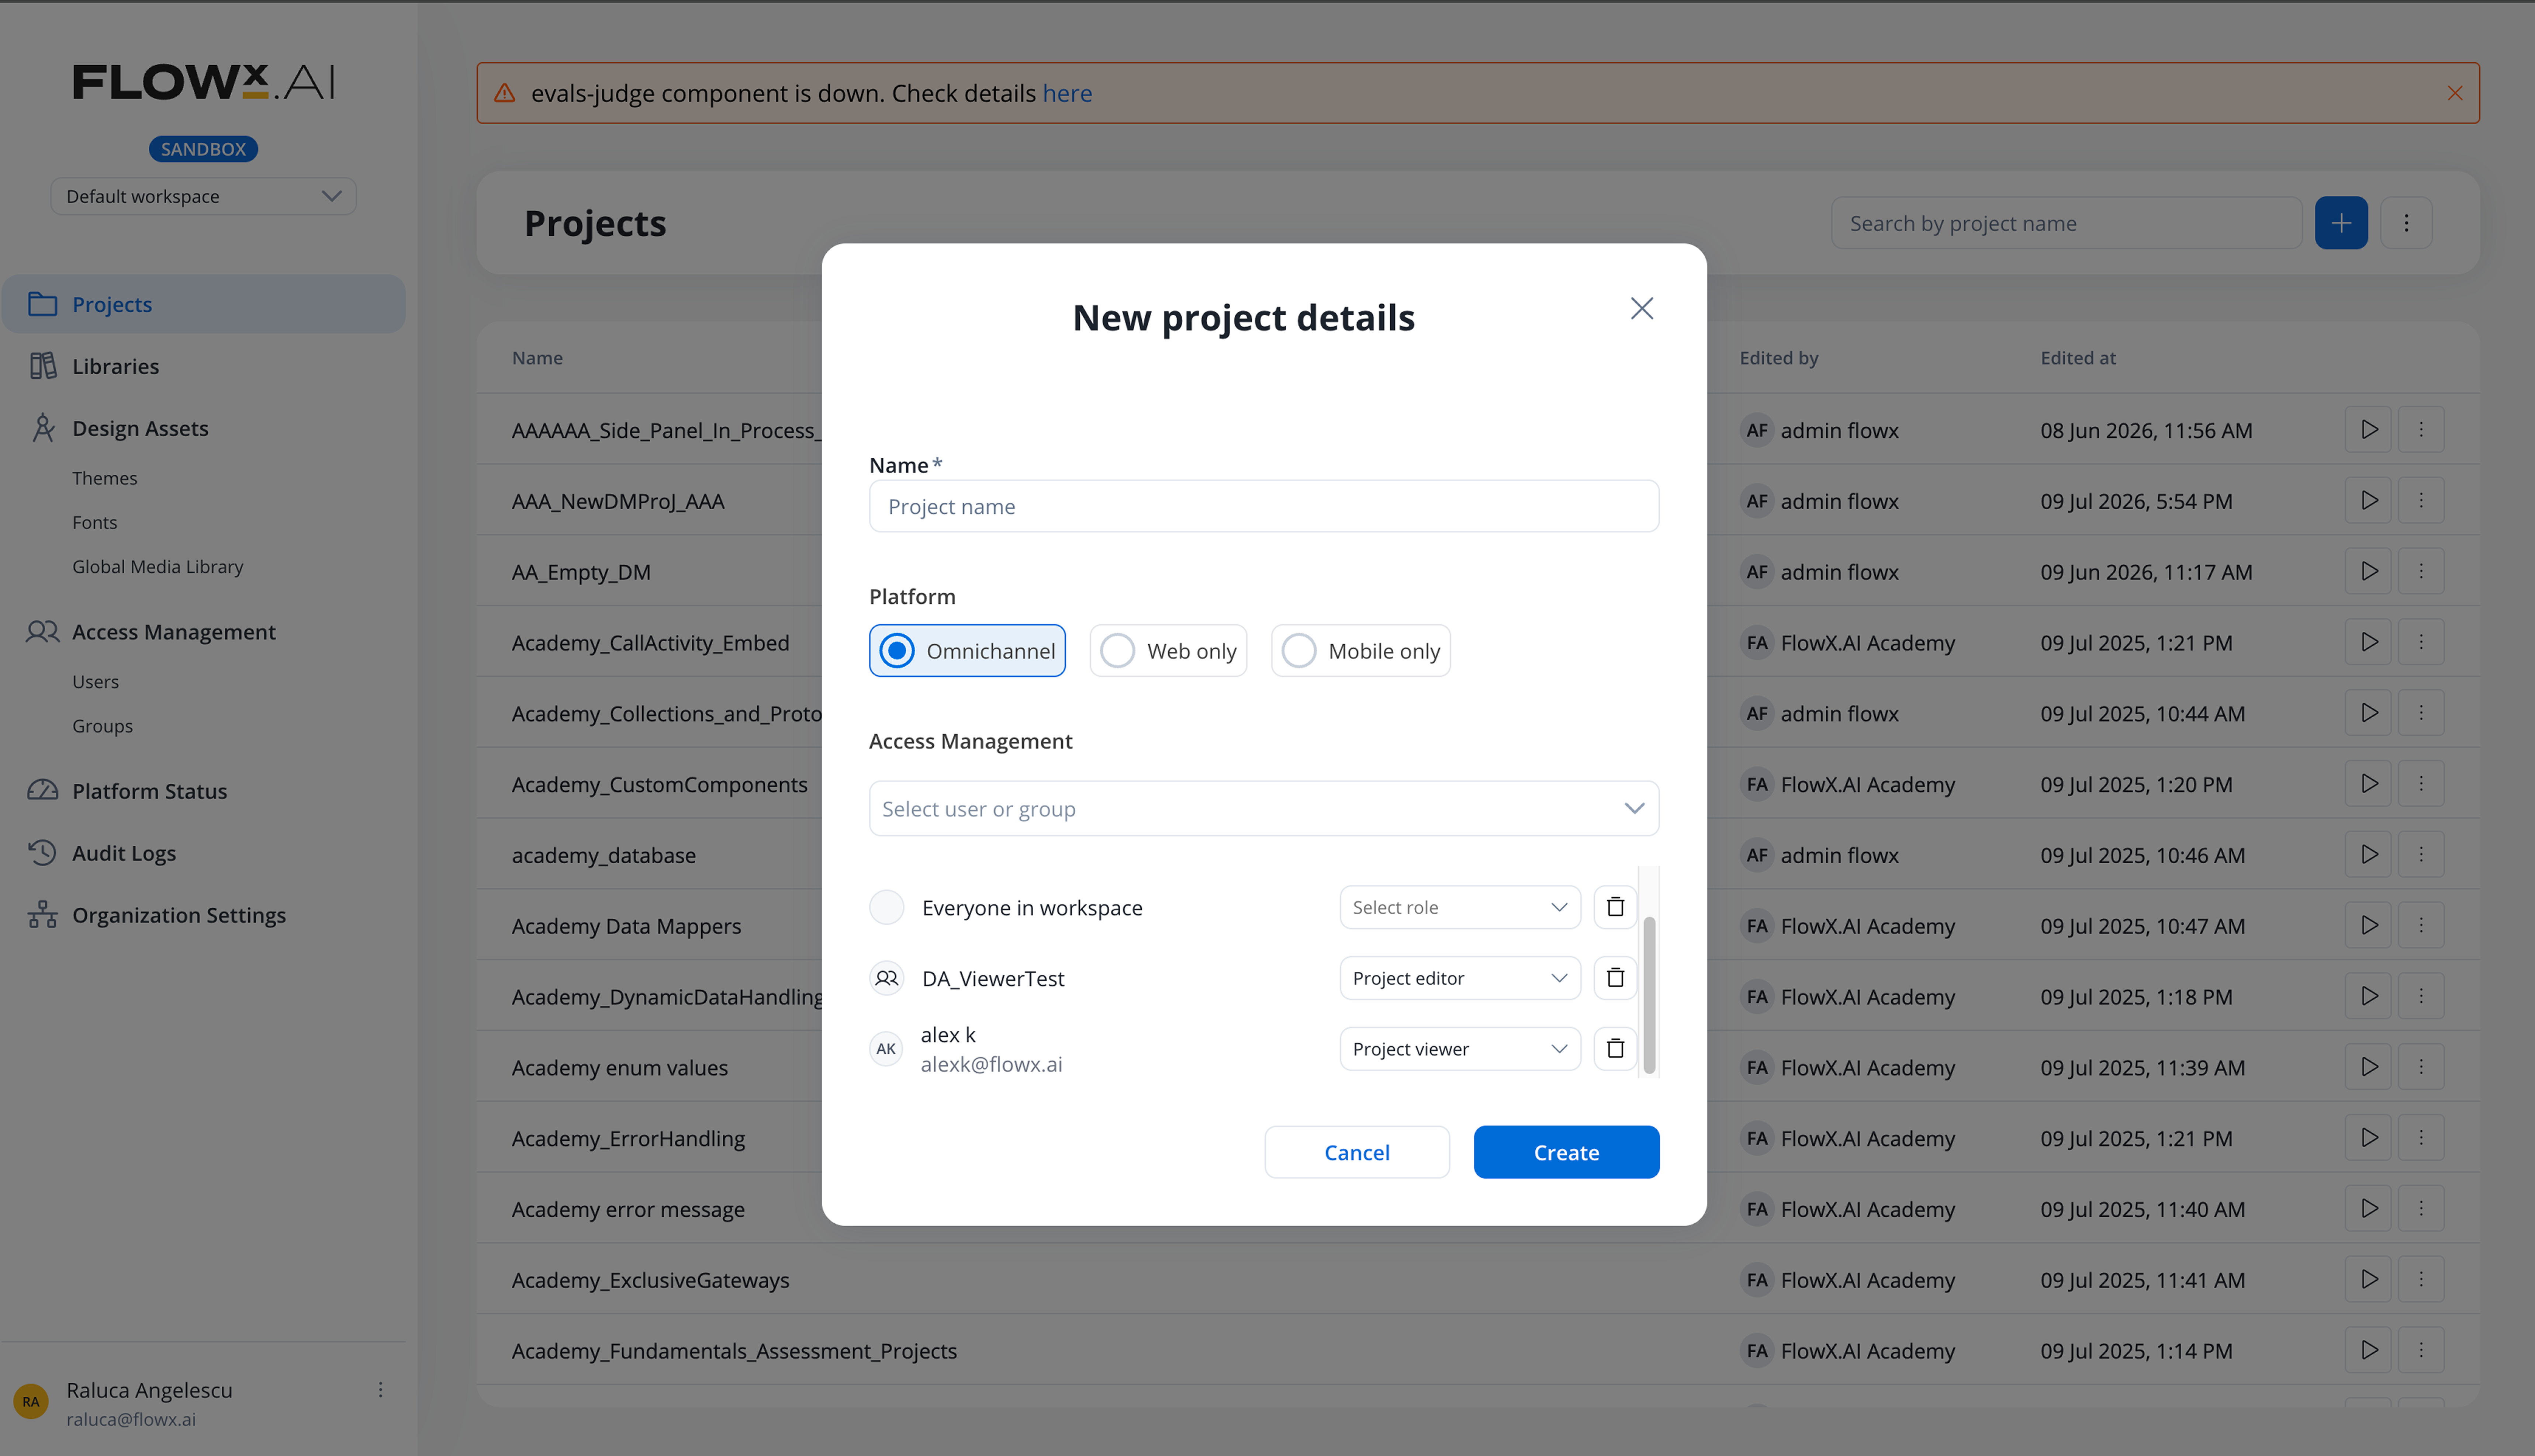Open Users under Access Management
Image resolution: width=2535 pixels, height=1456 pixels.
(x=96, y=681)
